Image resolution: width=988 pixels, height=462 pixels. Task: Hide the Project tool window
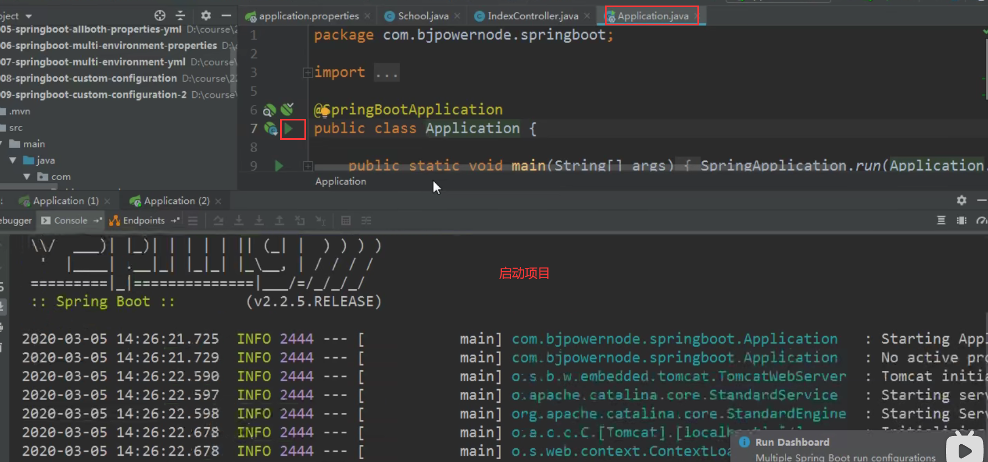click(226, 15)
